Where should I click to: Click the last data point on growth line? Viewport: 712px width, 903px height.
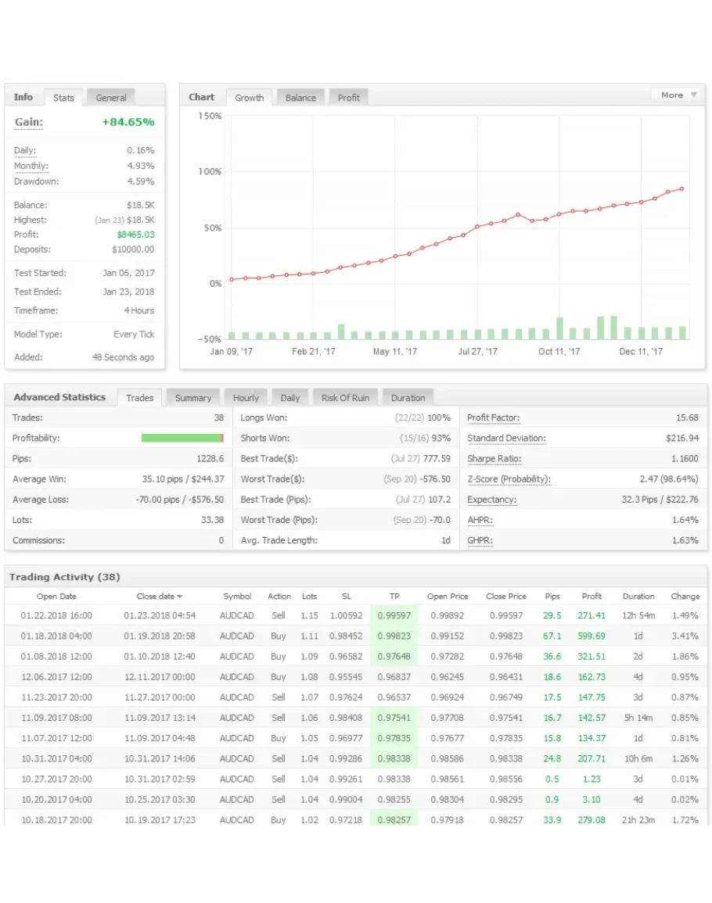coord(681,188)
